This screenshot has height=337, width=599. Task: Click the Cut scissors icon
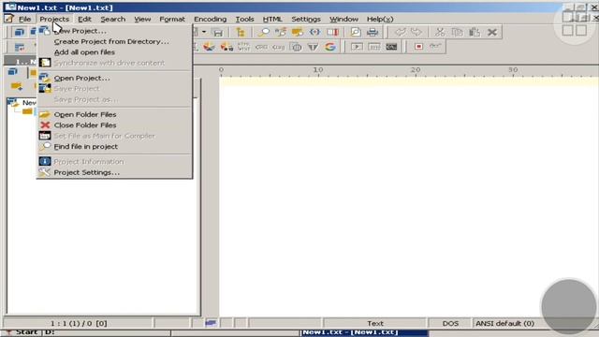click(440, 32)
